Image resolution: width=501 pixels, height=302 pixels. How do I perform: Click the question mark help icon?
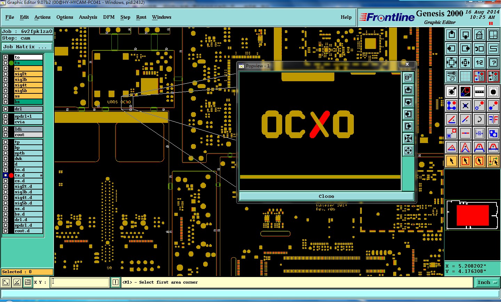point(493,62)
